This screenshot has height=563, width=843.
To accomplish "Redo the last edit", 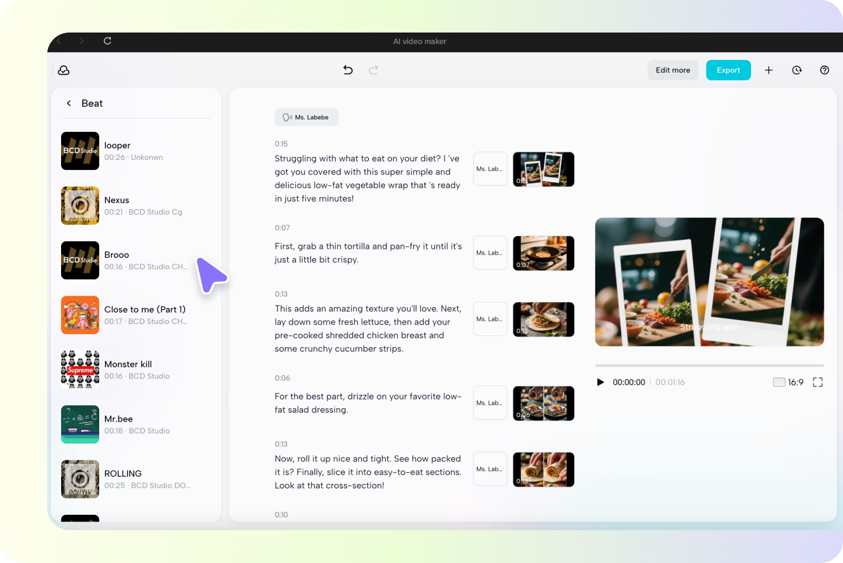I will coord(373,70).
